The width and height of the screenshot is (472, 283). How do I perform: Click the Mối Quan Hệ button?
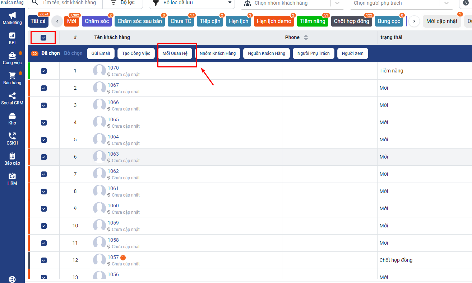pos(175,53)
